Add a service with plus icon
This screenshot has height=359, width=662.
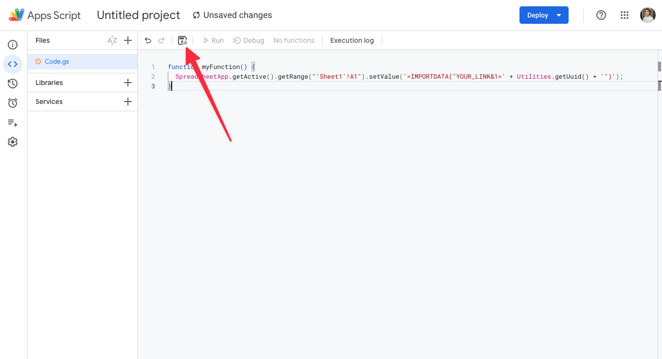tap(128, 102)
